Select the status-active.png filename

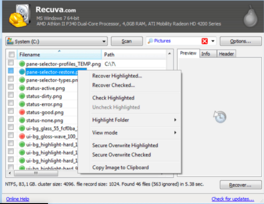[x=45, y=88]
